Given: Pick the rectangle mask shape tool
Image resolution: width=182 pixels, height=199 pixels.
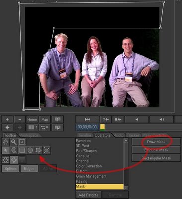Looking at the screenshot, I should point(22,150).
